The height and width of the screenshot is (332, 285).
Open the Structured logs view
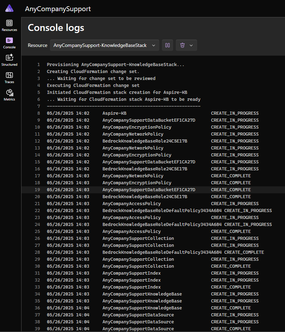9,60
